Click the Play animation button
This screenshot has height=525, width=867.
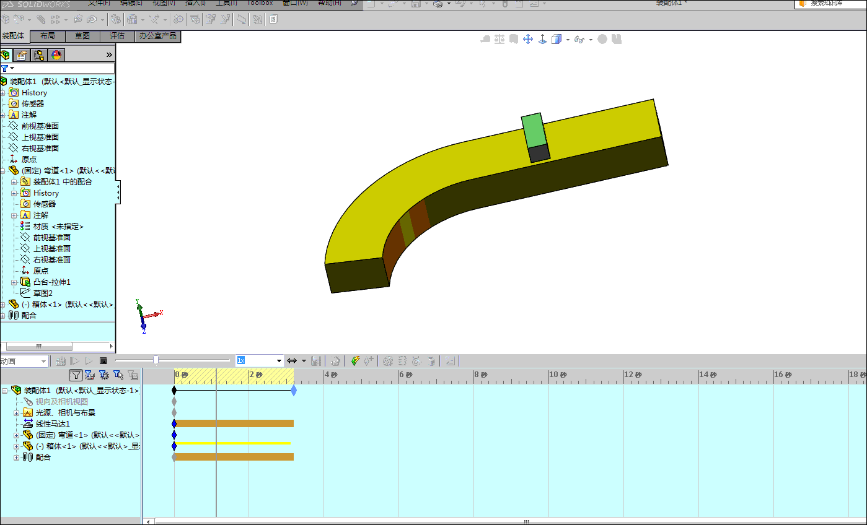(89, 360)
